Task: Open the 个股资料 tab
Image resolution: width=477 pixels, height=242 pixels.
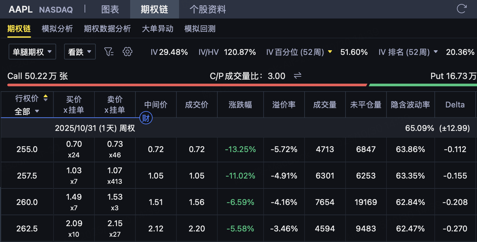Action: point(207,9)
